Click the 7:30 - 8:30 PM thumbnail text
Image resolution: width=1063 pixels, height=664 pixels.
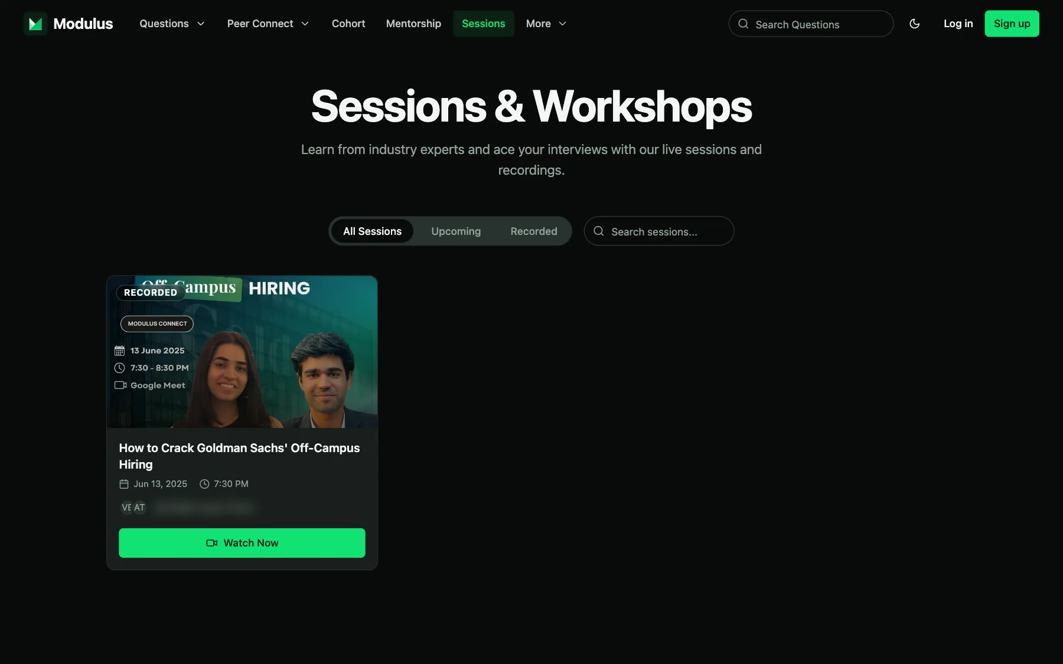[x=159, y=368]
